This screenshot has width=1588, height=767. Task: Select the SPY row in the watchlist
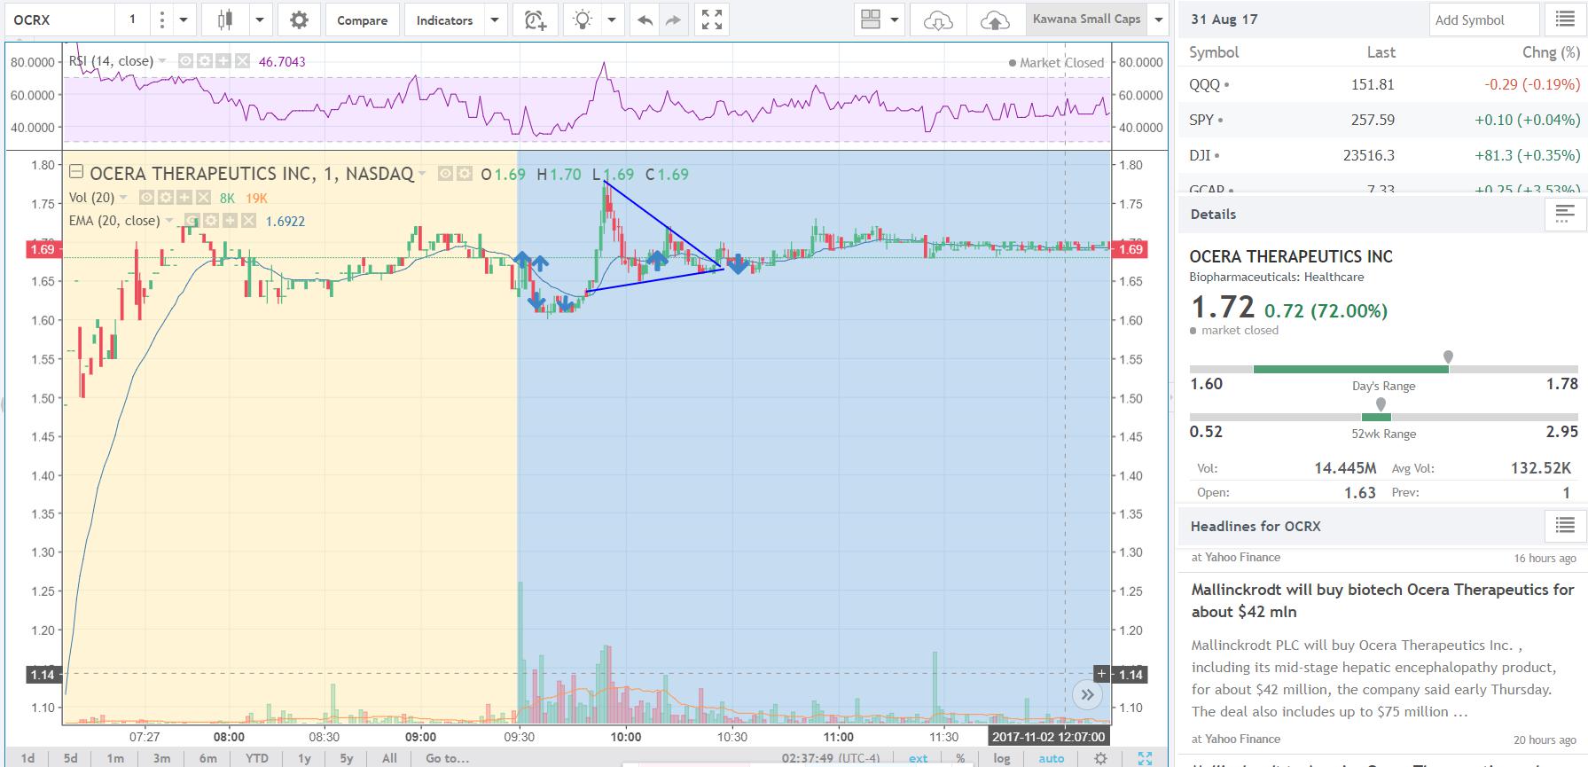1383,120
